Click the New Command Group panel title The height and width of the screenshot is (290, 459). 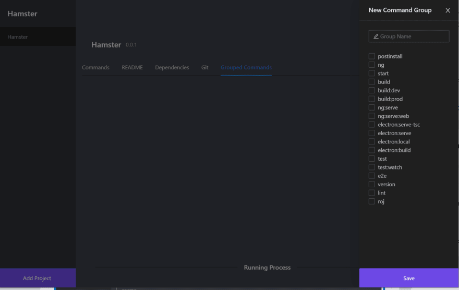400,10
